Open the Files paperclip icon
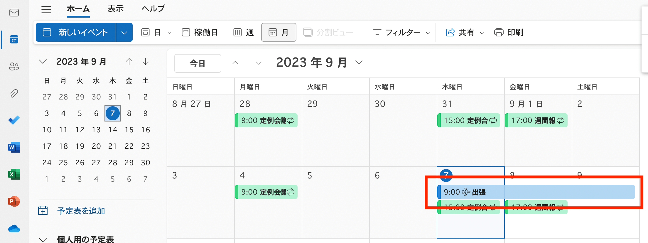The width and height of the screenshot is (648, 243). (x=14, y=93)
